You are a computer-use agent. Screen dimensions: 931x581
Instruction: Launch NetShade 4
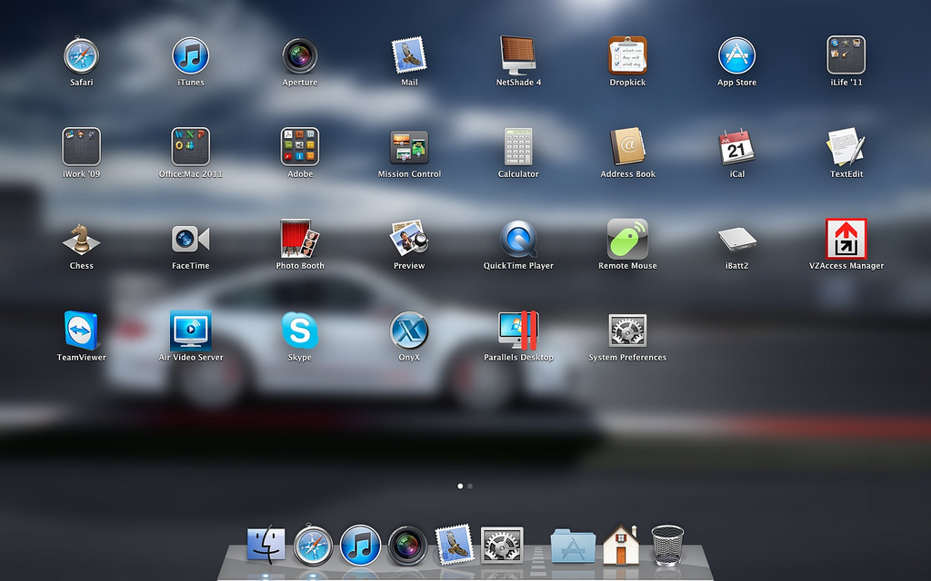pyautogui.click(x=518, y=55)
